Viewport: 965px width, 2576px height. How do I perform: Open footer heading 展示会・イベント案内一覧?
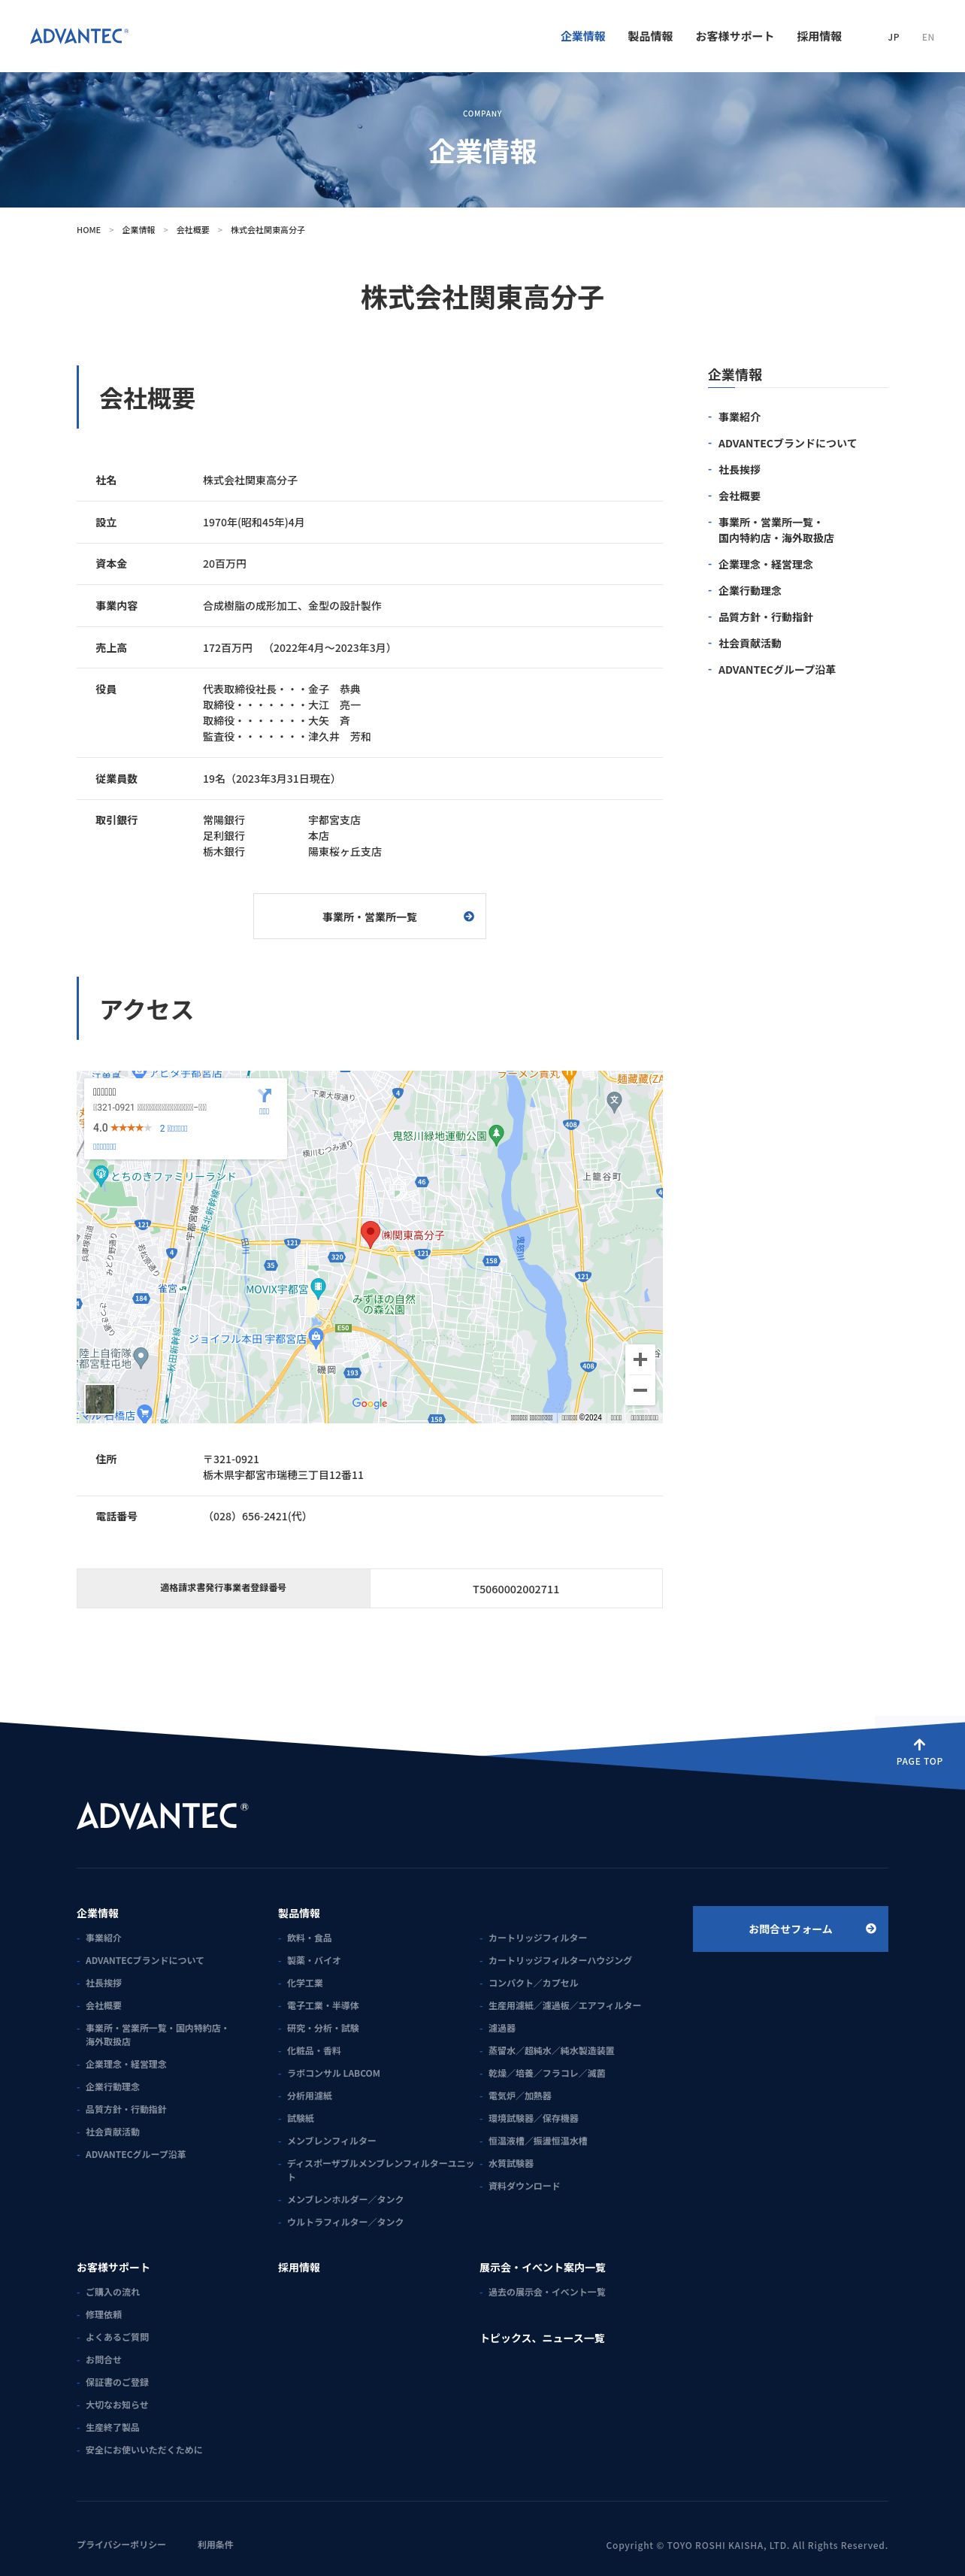point(543,2267)
